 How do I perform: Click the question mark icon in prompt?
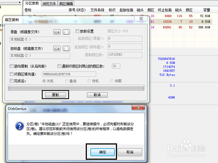point(20,126)
